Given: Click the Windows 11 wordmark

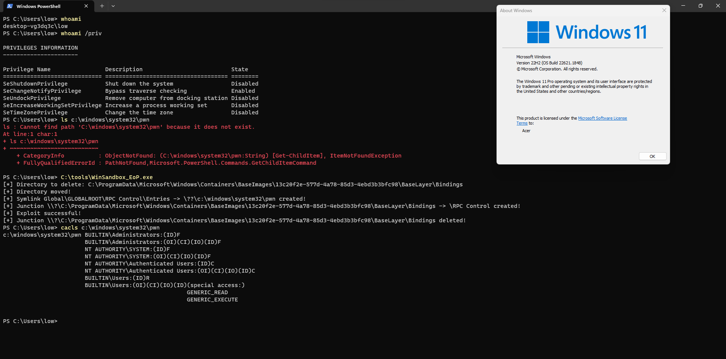Looking at the screenshot, I should pos(601,32).
